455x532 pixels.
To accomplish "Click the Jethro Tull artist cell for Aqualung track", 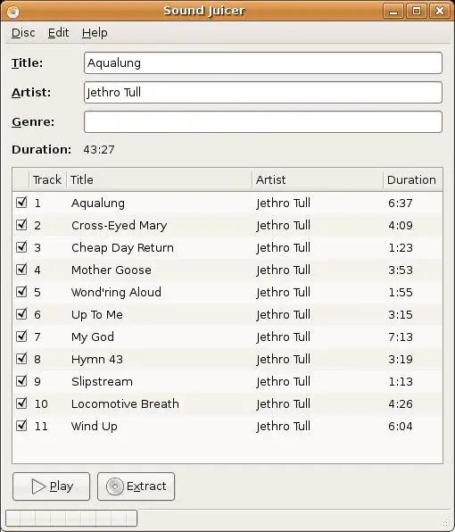I will pyautogui.click(x=283, y=203).
